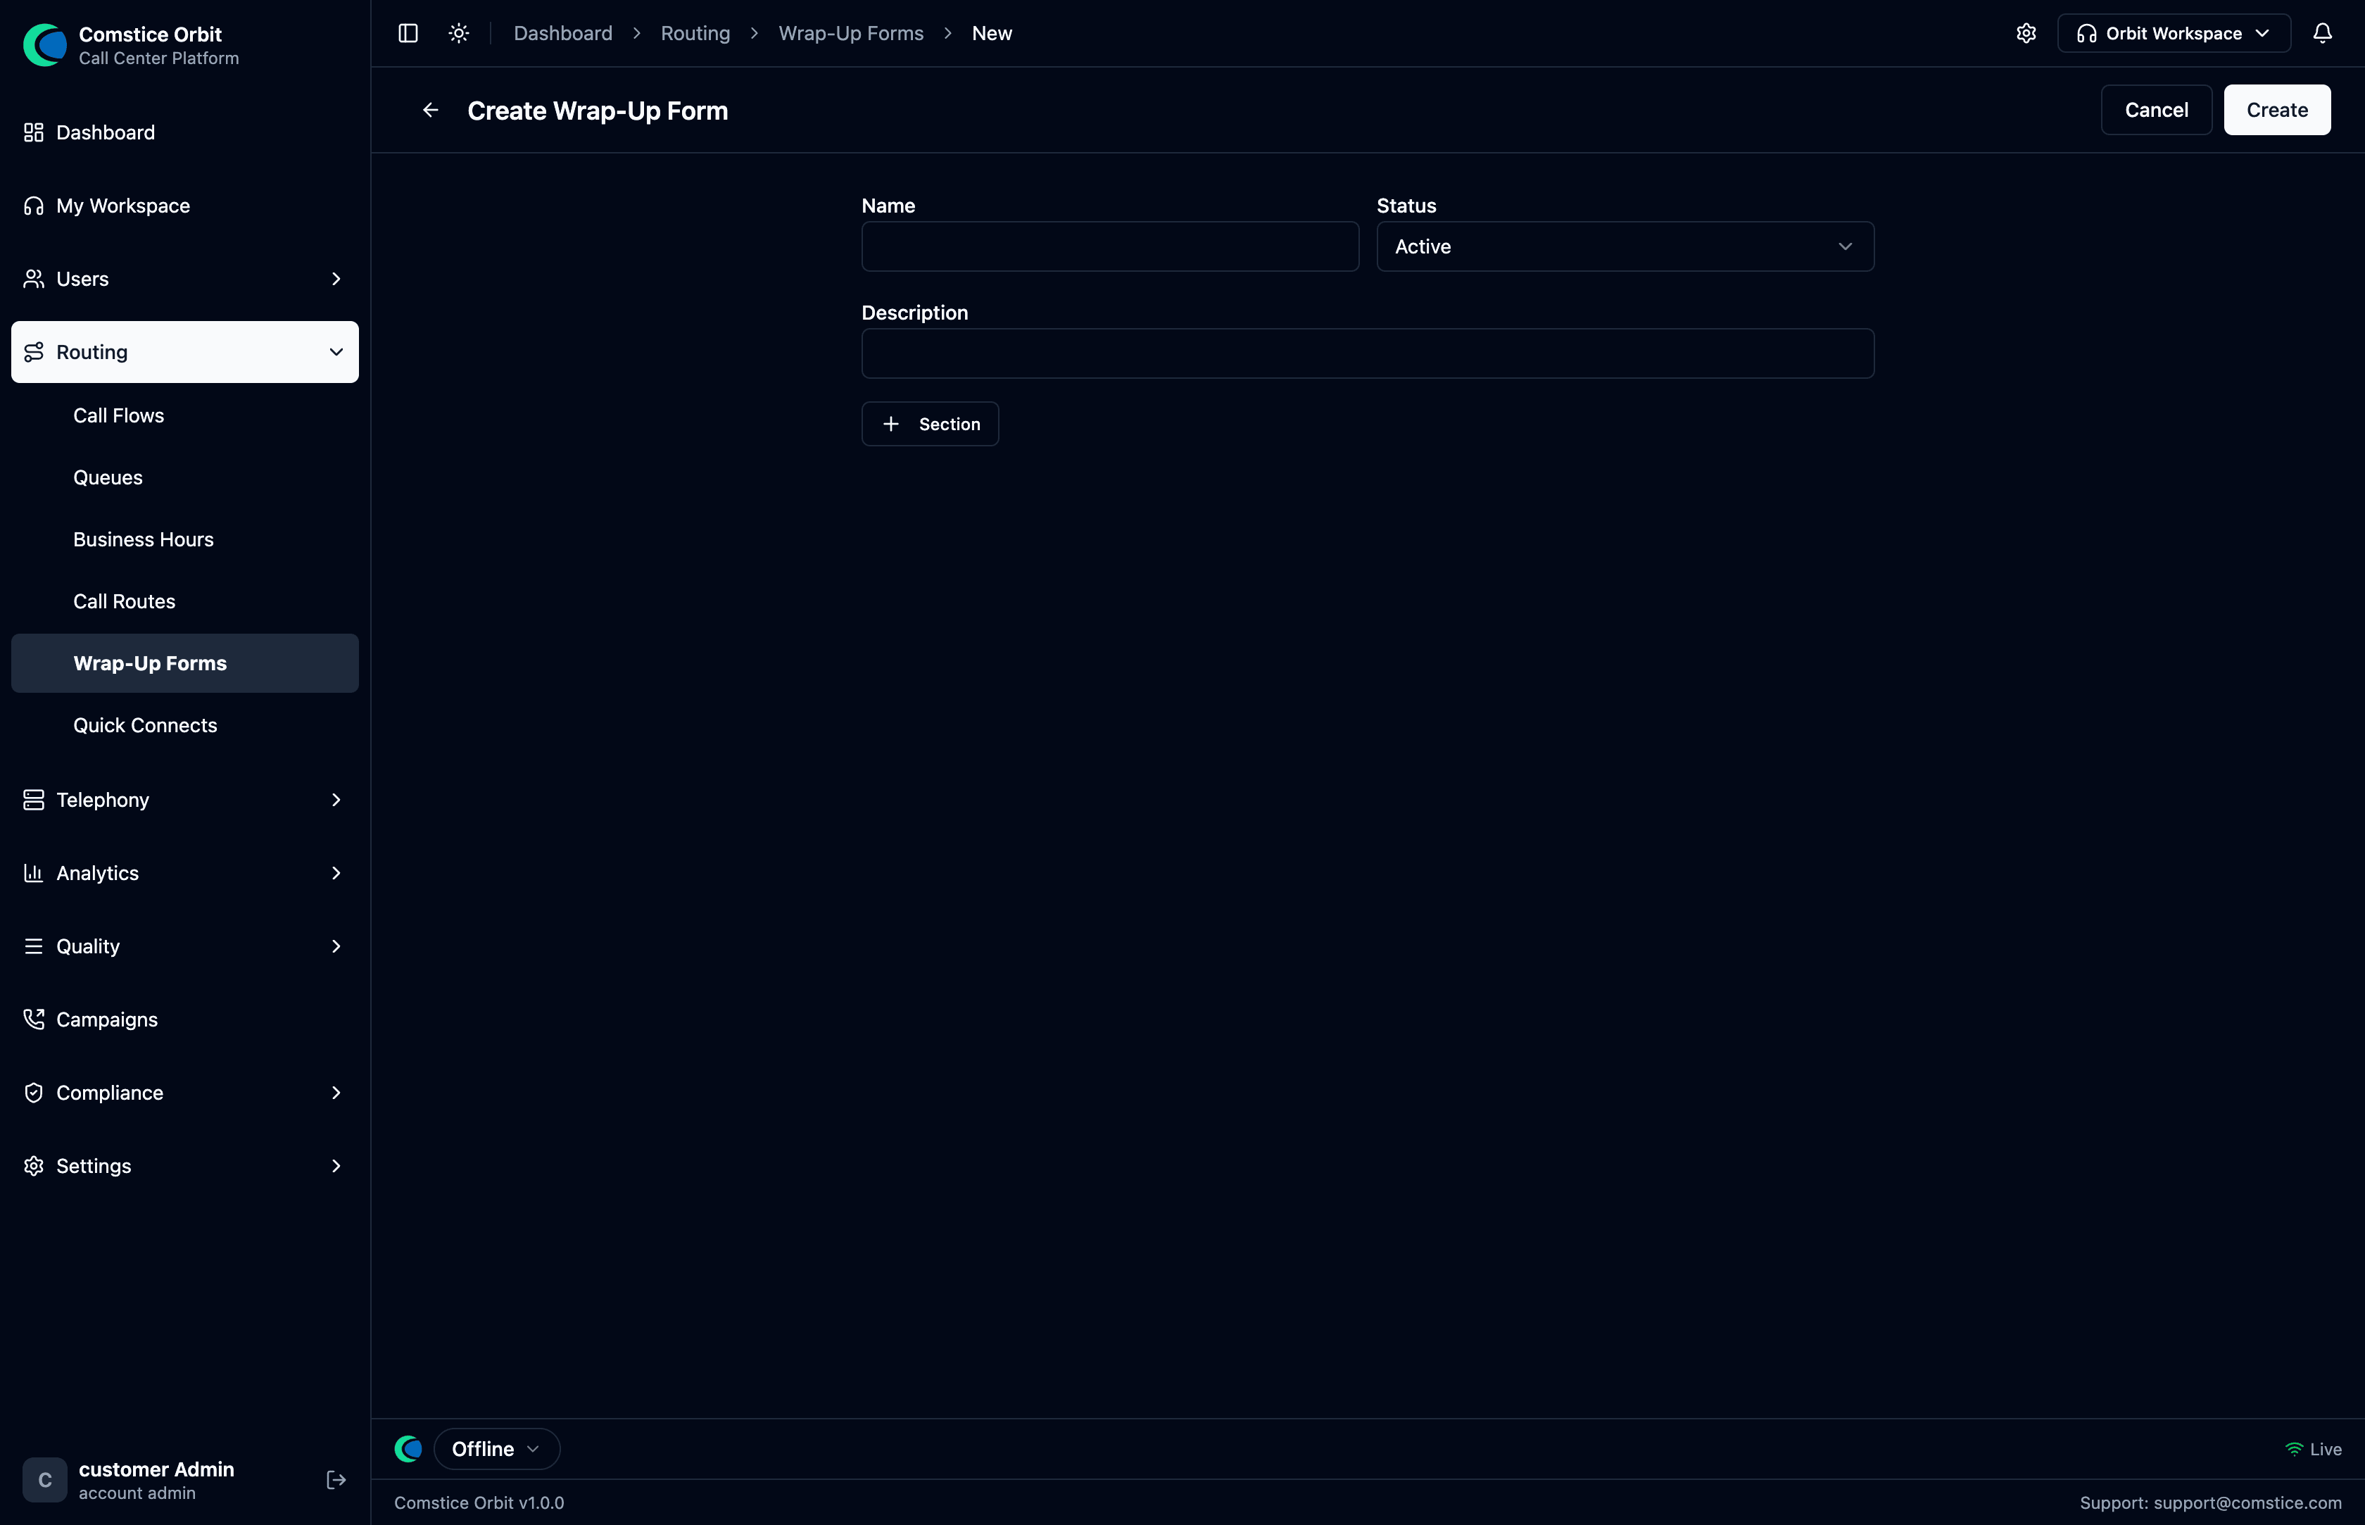The width and height of the screenshot is (2365, 1525).
Task: Click the Telephony server icon
Action: click(34, 800)
